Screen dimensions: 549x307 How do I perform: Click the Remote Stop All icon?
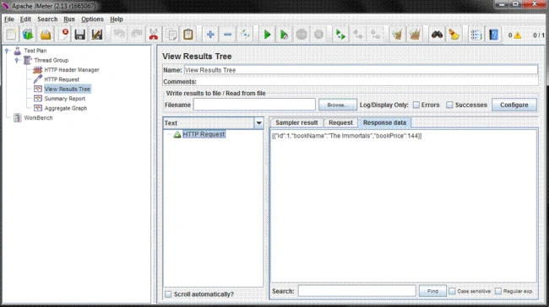pyautogui.click(x=357, y=35)
